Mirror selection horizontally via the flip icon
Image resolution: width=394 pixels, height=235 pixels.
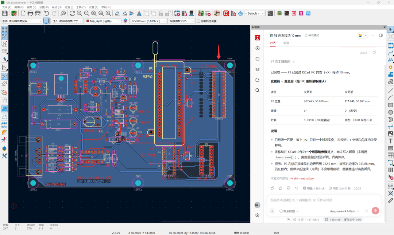click(139, 13)
